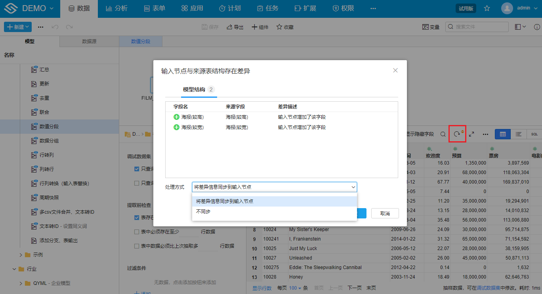The image size is (542, 294).
Task: Switch to the 数据源 tab
Action: coord(89,41)
